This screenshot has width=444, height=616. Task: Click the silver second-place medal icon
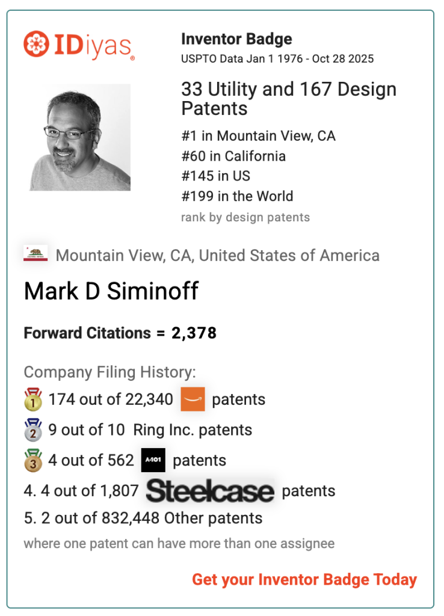point(33,430)
